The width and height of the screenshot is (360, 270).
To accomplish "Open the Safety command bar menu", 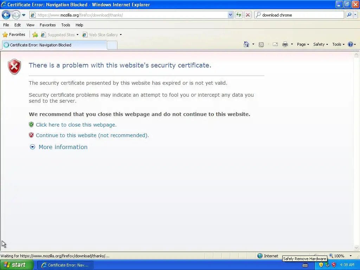I will (321, 45).
